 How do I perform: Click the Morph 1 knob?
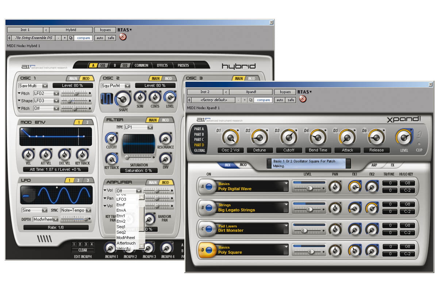click(x=111, y=248)
